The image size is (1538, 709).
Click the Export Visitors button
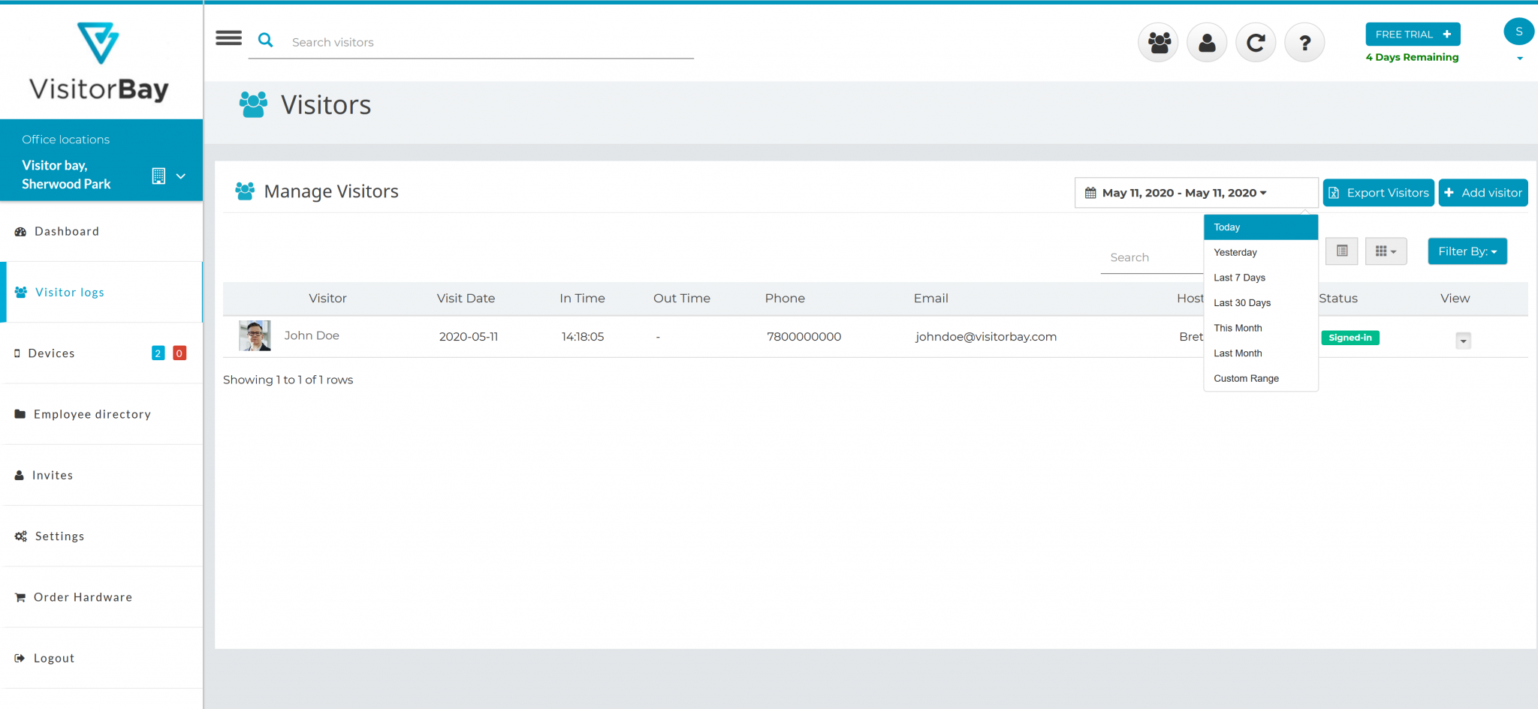[1378, 193]
